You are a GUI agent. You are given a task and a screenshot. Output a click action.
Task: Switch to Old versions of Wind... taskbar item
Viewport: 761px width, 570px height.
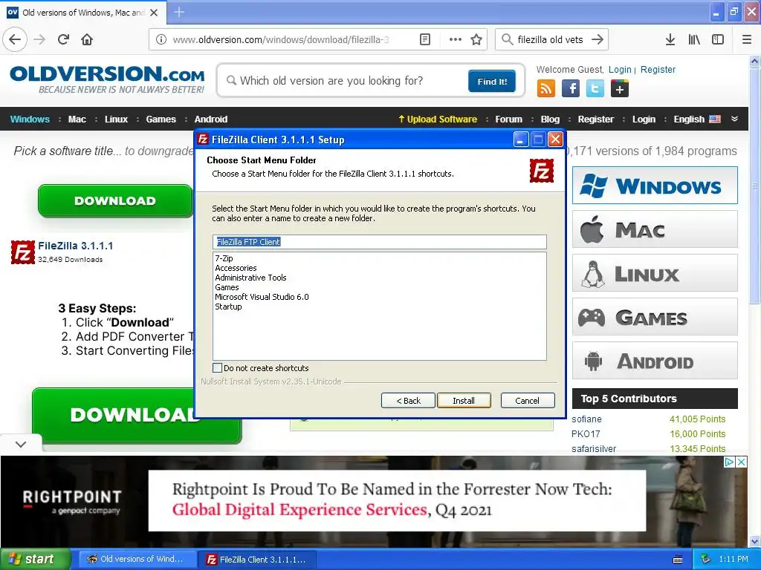pos(137,559)
